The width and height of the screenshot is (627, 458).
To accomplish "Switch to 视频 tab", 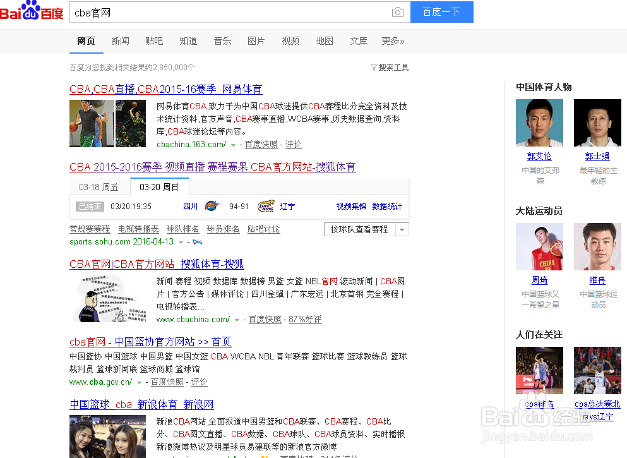I will pyautogui.click(x=290, y=41).
